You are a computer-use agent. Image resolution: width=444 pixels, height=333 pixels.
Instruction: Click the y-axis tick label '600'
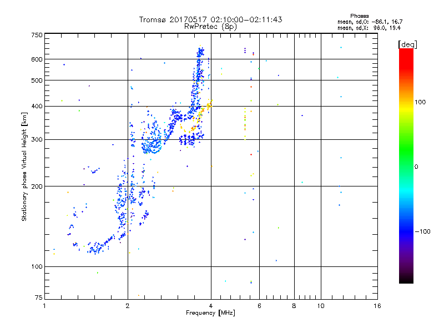tap(37, 59)
